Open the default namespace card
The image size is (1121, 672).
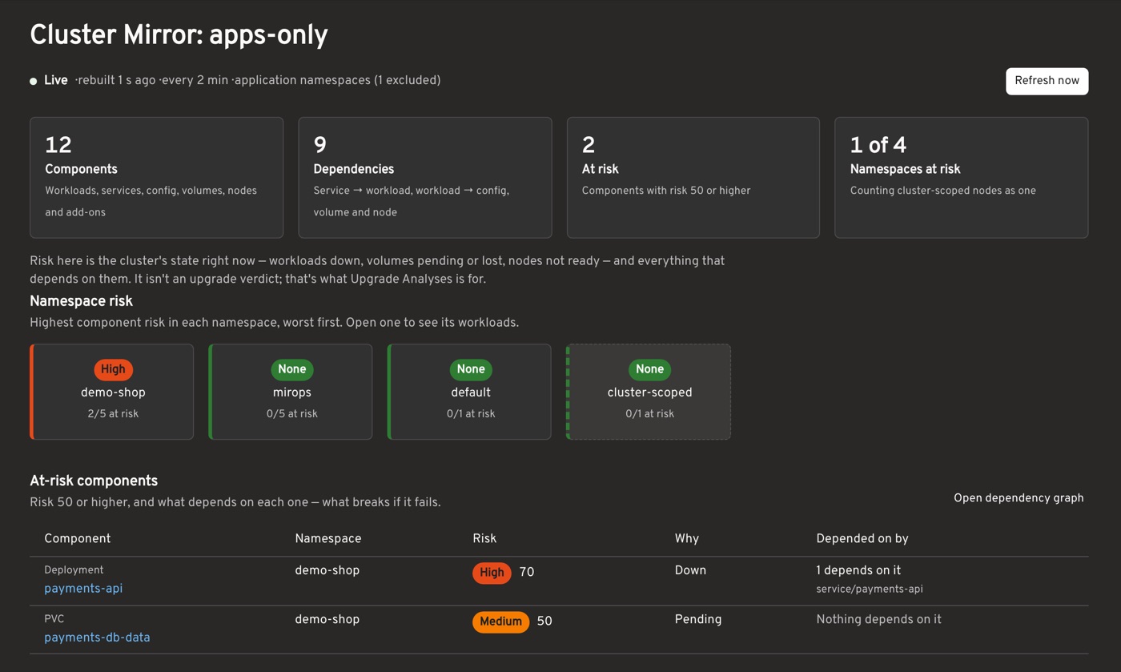(x=470, y=392)
